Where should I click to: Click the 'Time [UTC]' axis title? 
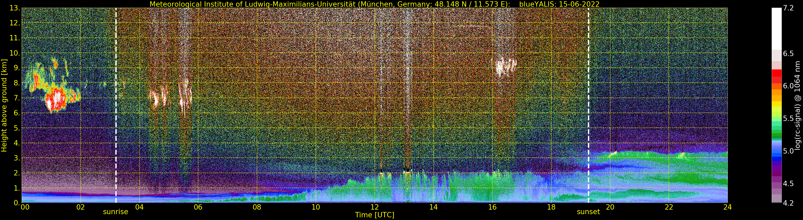click(x=375, y=215)
